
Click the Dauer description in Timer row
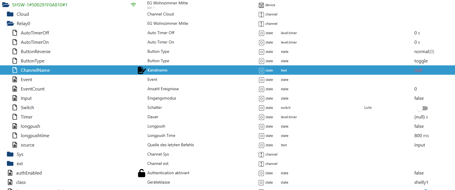[153, 117]
